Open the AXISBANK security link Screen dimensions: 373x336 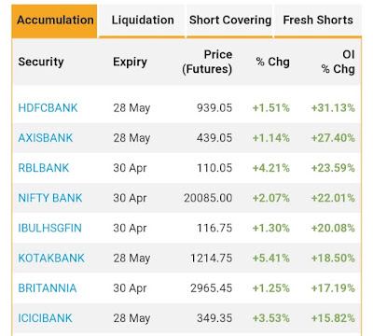(x=46, y=138)
